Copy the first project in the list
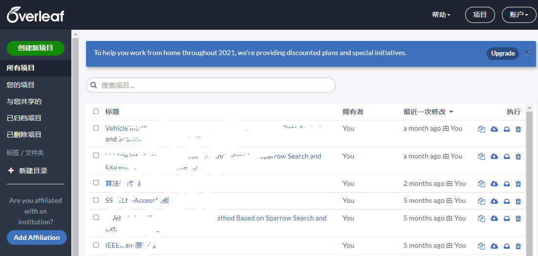The width and height of the screenshot is (538, 256). [481, 129]
